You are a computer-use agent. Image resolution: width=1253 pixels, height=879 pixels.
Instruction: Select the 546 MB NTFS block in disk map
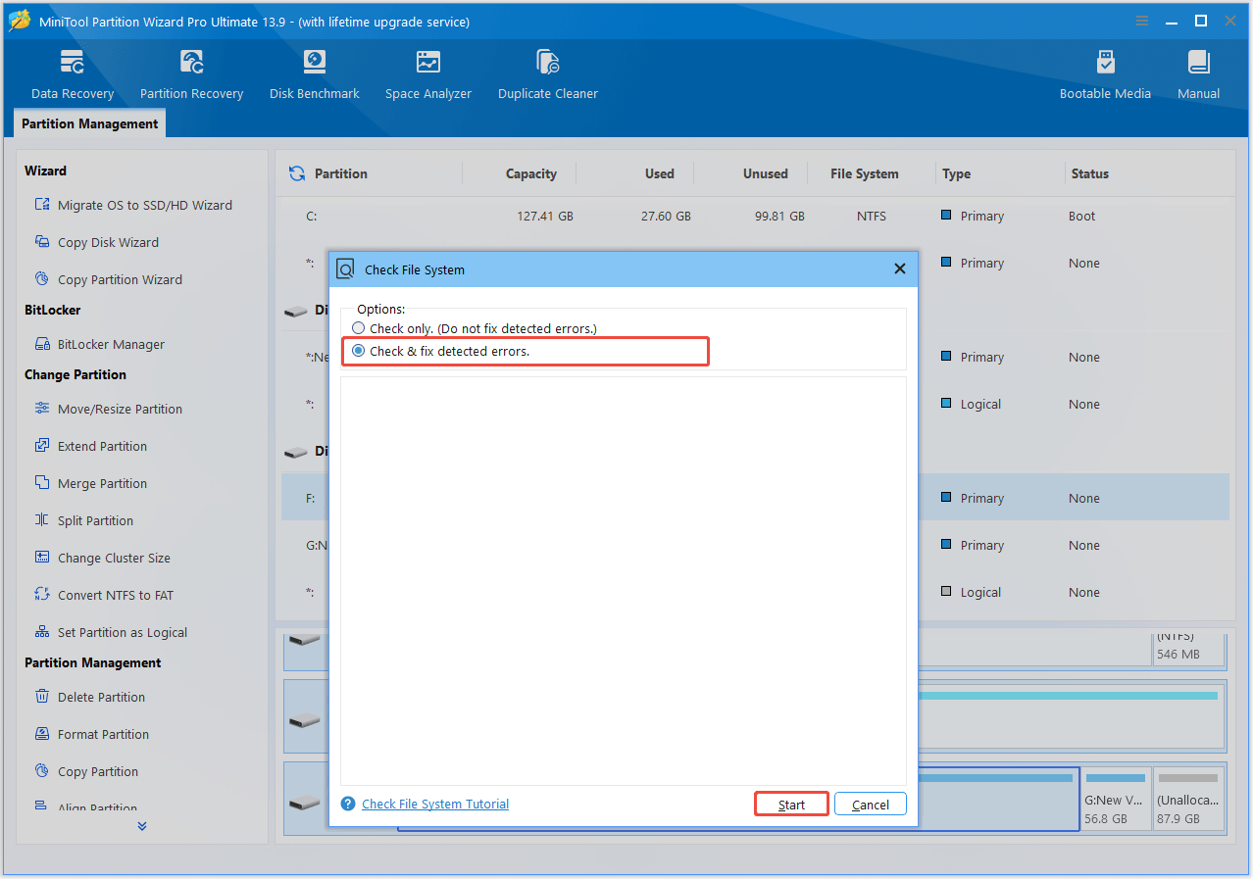[x=1189, y=648]
